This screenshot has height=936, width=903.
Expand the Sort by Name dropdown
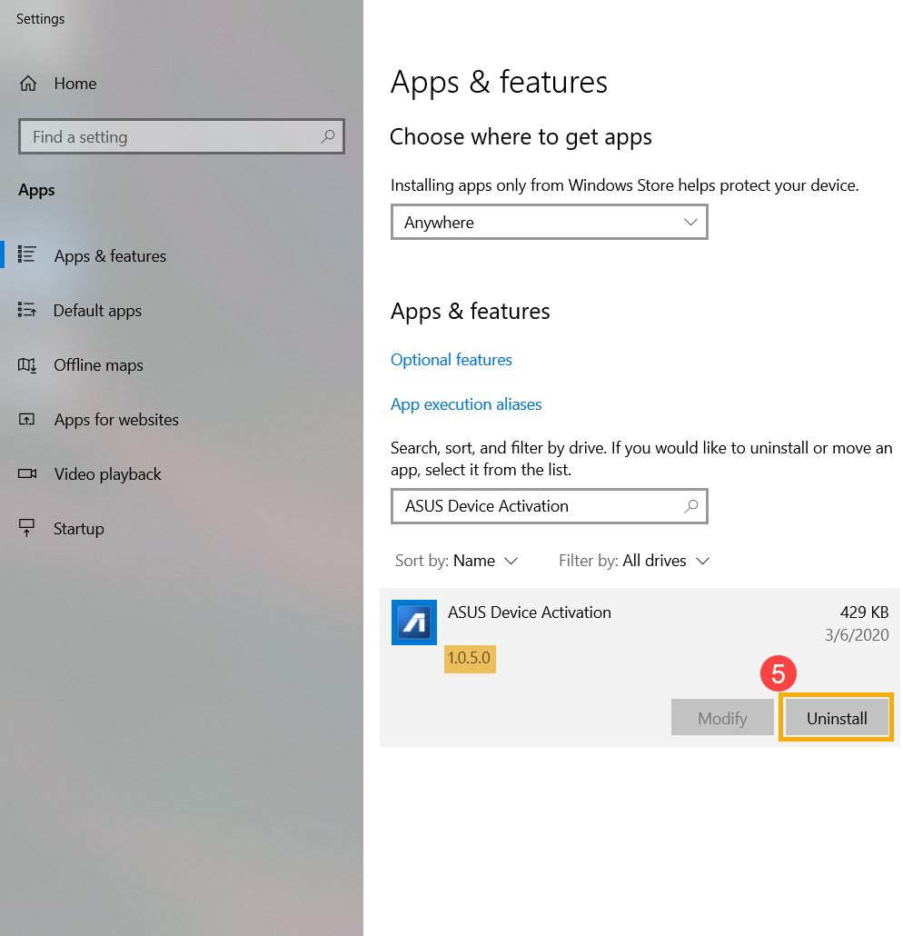tap(457, 561)
